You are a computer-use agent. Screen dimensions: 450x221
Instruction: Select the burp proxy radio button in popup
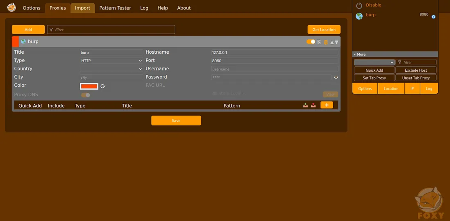433,17
